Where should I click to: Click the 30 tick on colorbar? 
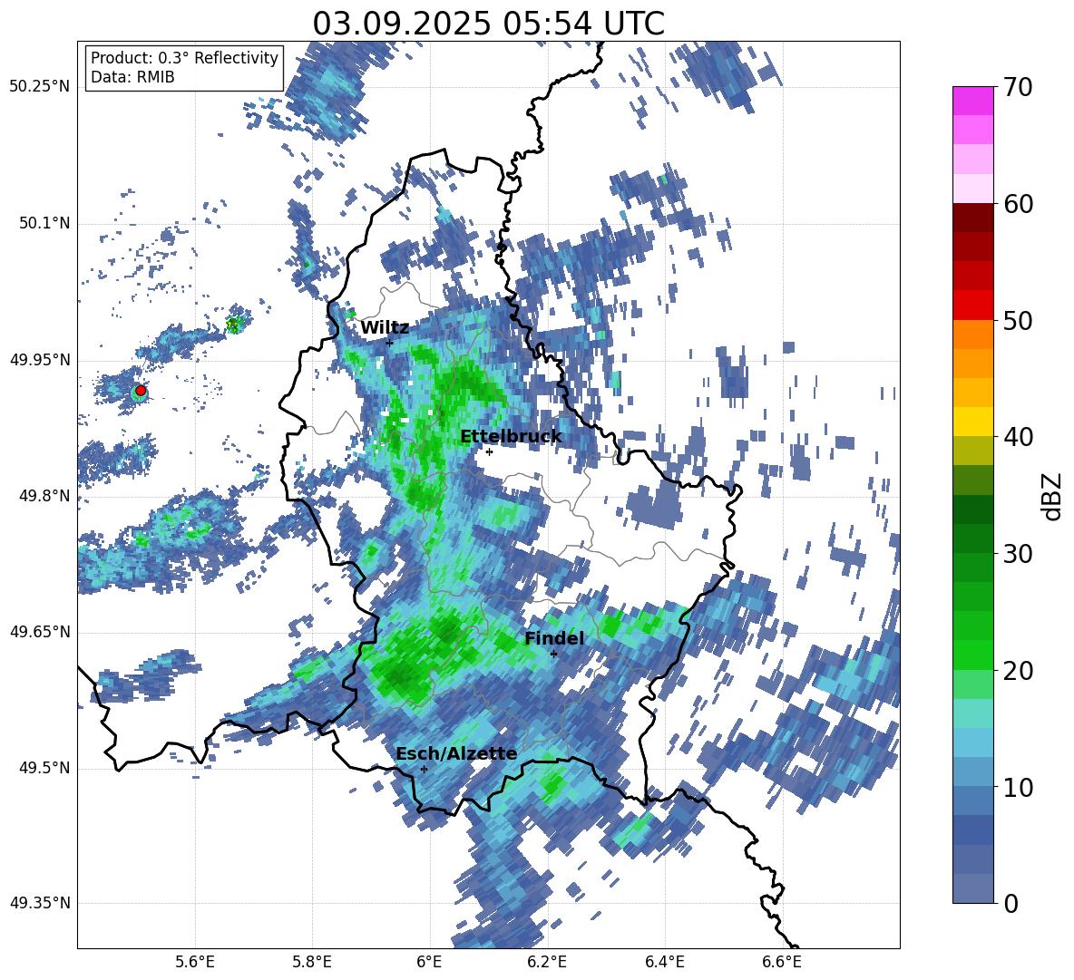(x=1018, y=554)
